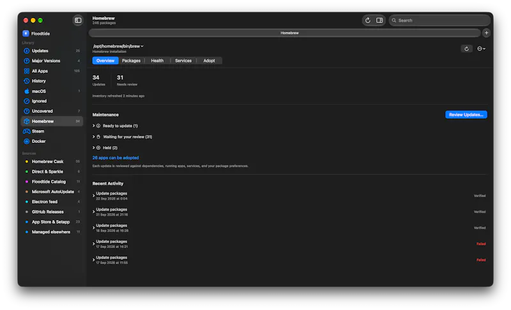Select macOS in the sidebar

point(52,91)
